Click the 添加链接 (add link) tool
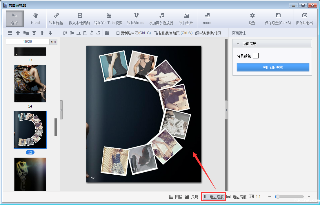 (x=56, y=18)
